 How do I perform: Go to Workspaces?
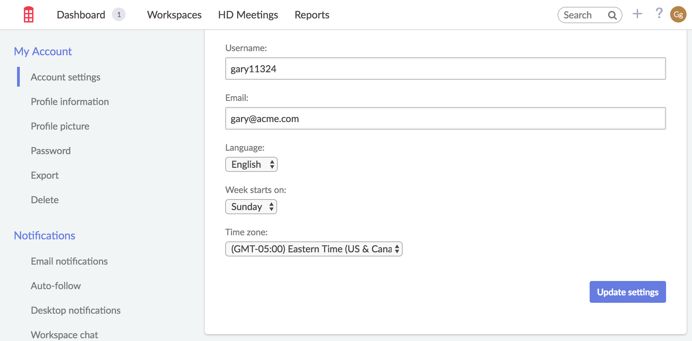174,15
